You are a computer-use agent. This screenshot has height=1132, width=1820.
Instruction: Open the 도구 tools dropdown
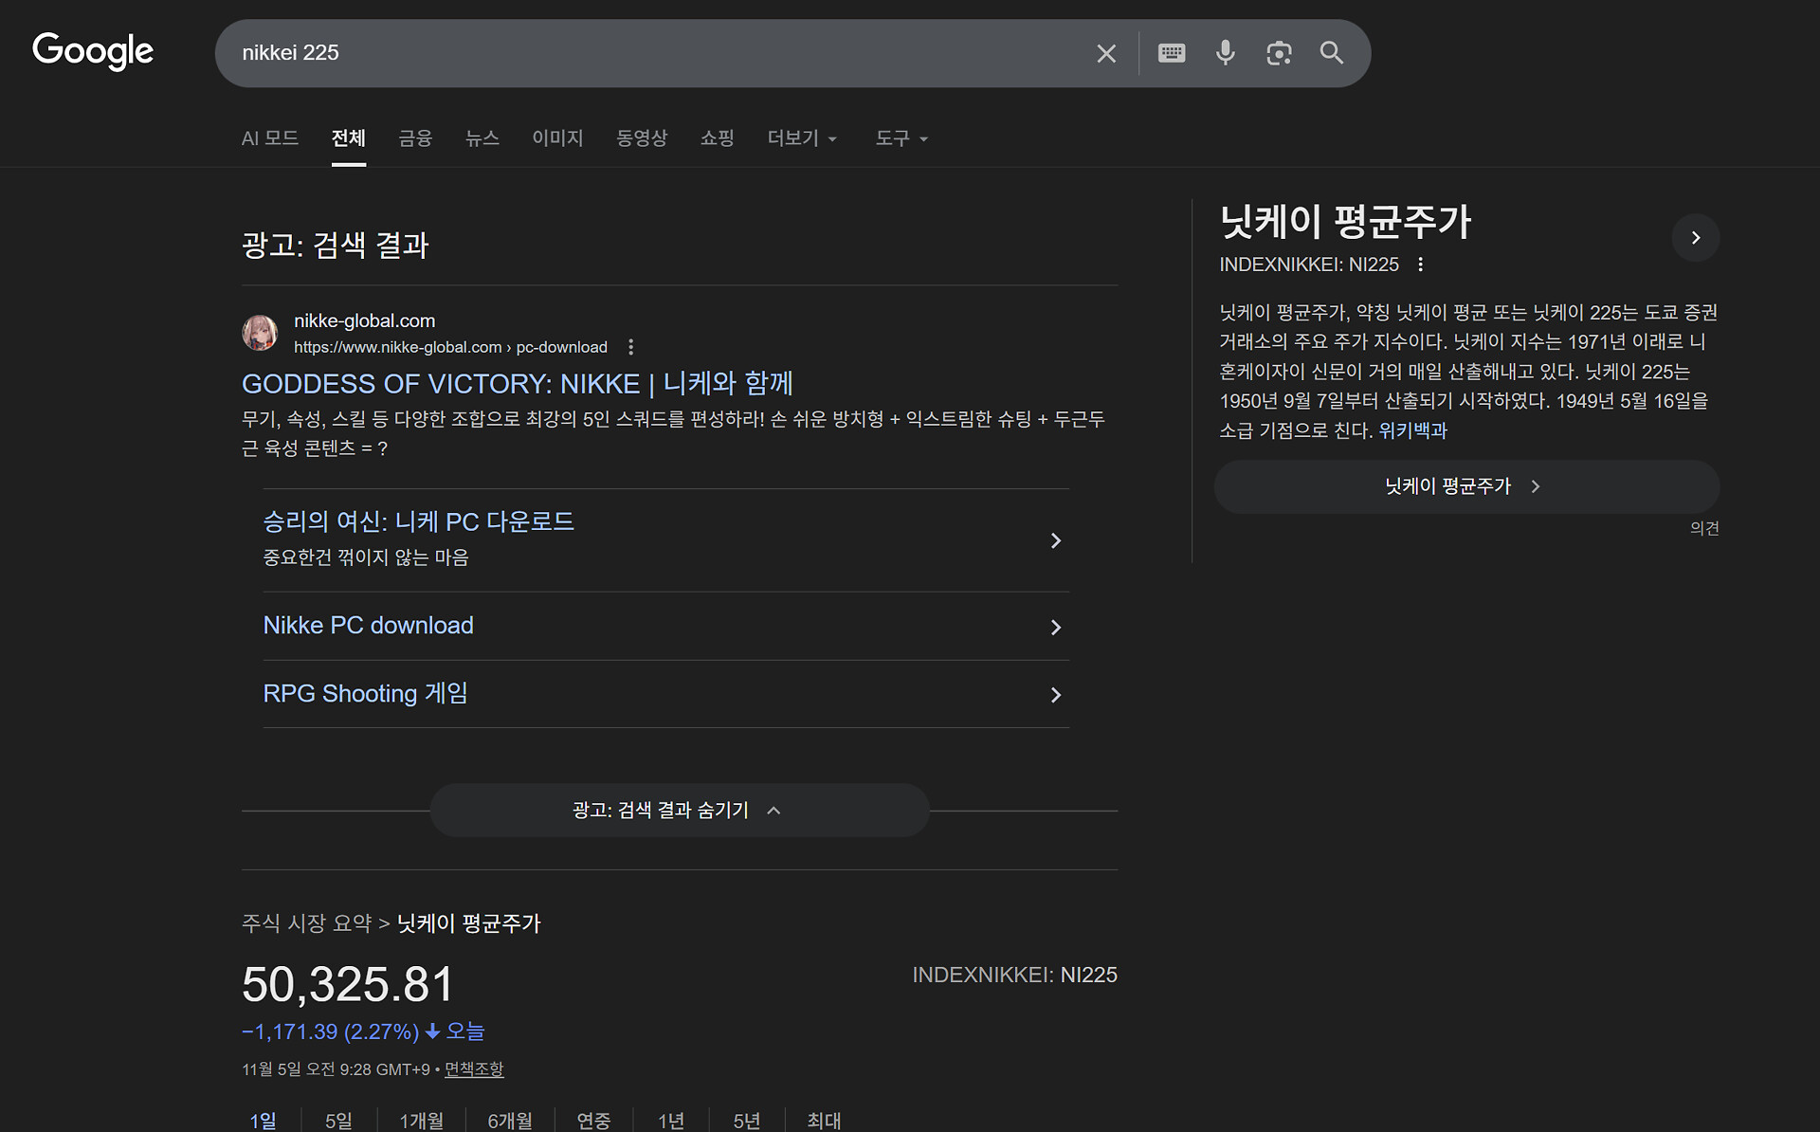(x=901, y=138)
